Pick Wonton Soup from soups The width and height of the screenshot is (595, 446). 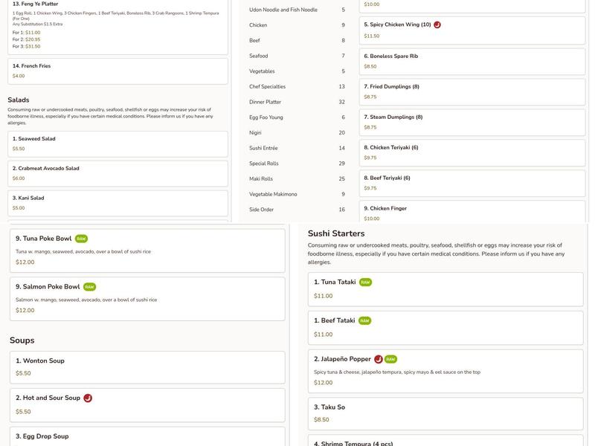[147, 366]
